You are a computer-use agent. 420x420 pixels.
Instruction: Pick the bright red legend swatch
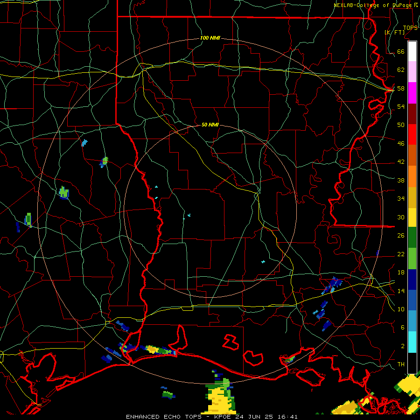[x=412, y=134]
